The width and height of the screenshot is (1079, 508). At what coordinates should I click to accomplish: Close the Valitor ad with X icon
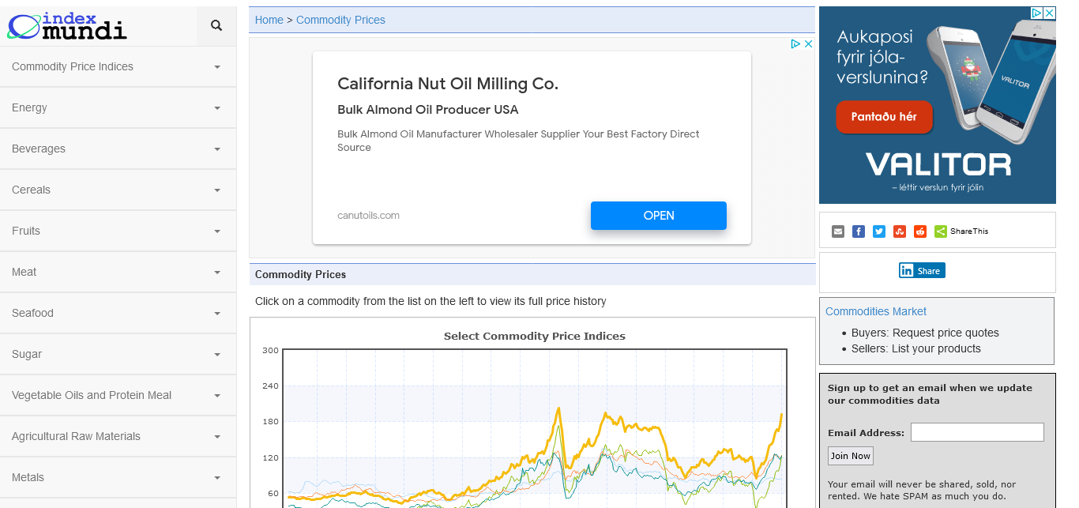point(1049,13)
